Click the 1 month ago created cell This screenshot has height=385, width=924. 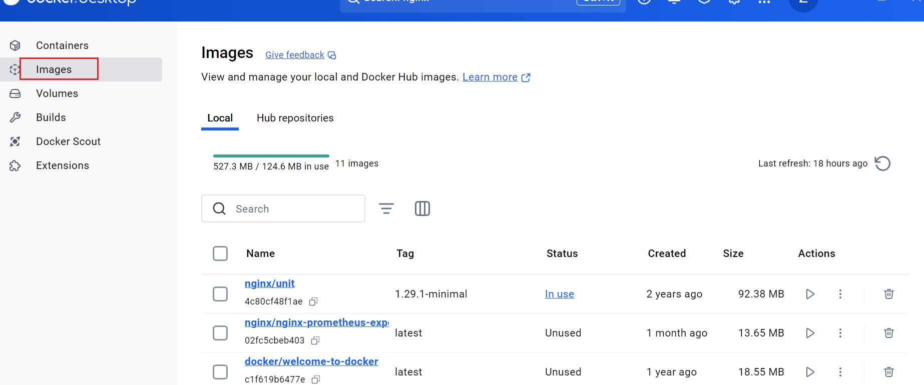click(x=677, y=333)
